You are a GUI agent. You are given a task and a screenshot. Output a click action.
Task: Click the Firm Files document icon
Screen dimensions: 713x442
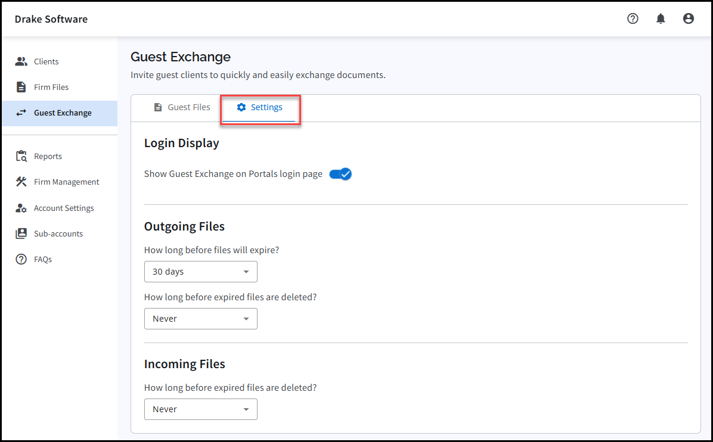click(21, 87)
